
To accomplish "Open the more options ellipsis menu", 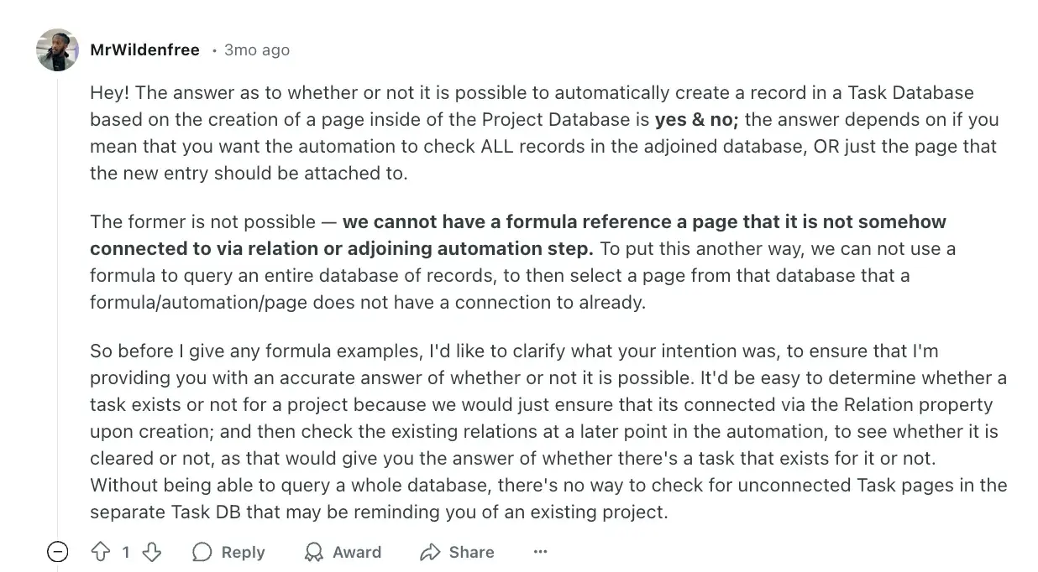I will click(540, 552).
